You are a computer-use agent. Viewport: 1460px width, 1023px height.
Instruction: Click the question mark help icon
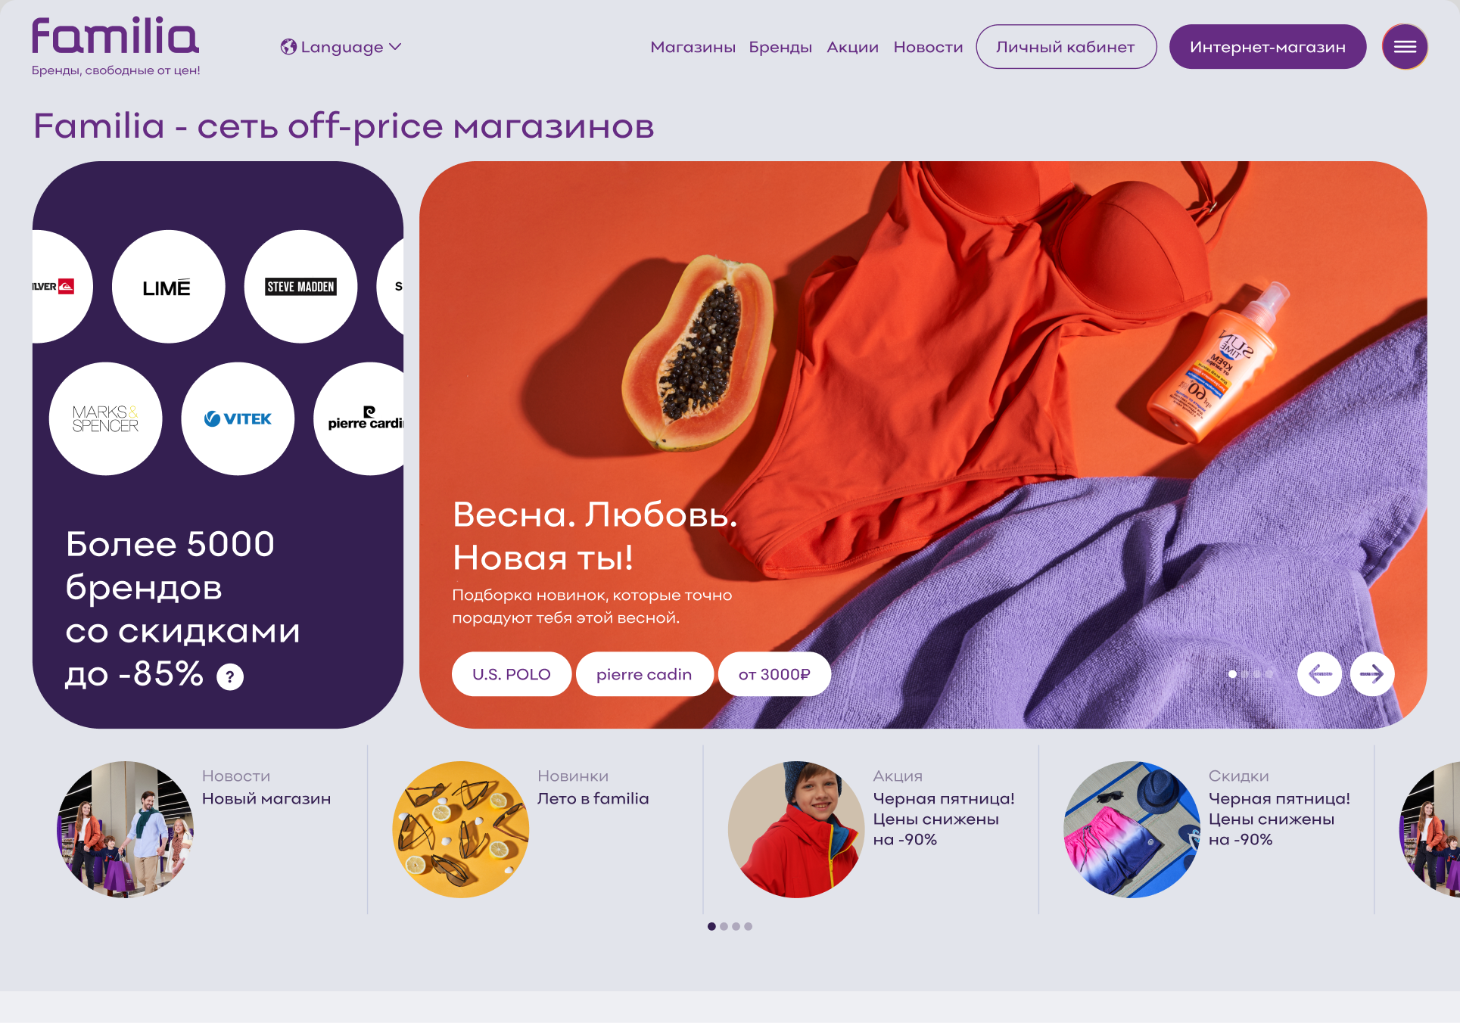click(230, 676)
